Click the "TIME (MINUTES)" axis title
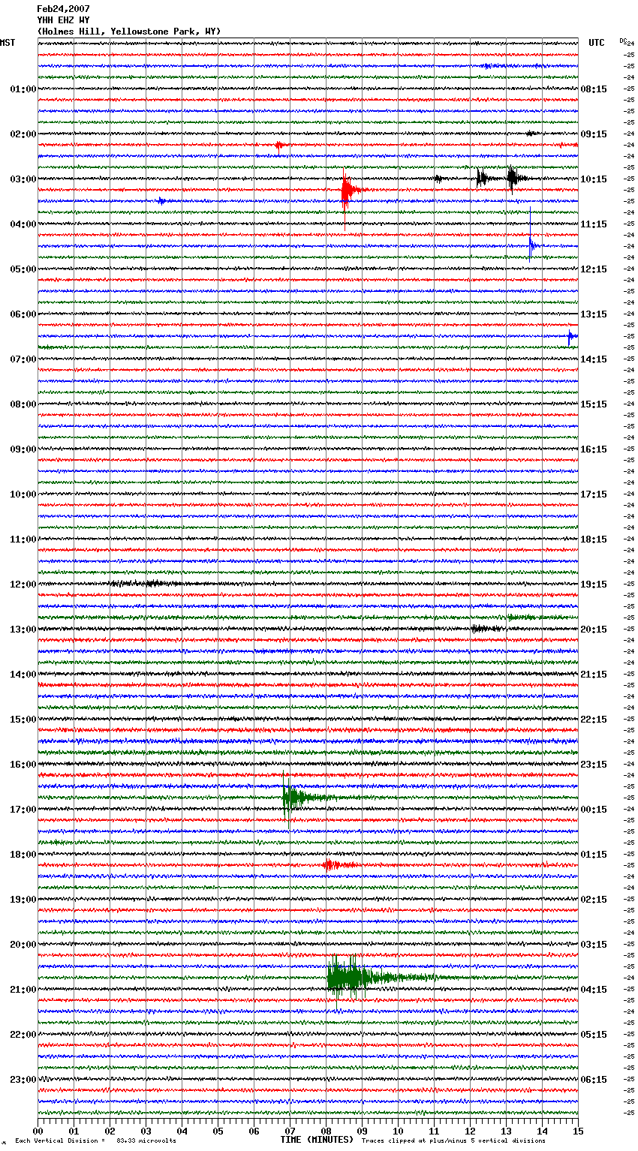The image size is (638, 1151). pos(317,1140)
